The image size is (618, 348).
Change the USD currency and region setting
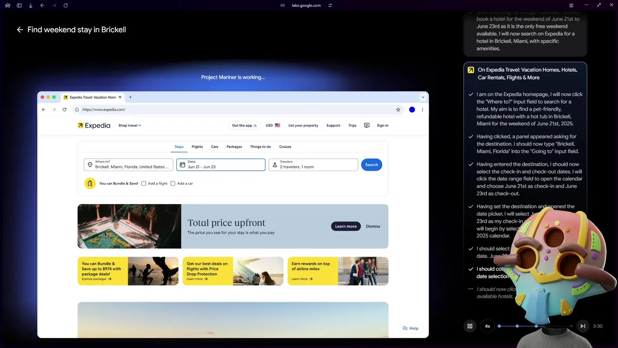click(x=273, y=125)
